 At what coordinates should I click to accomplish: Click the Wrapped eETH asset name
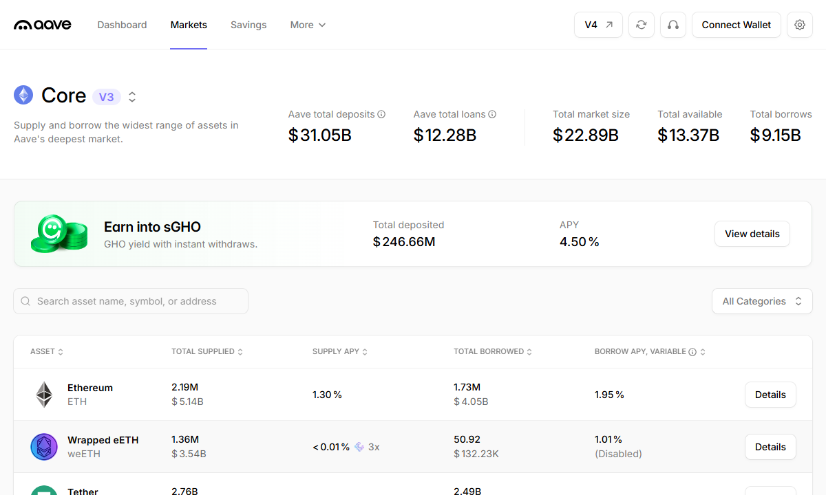point(103,440)
